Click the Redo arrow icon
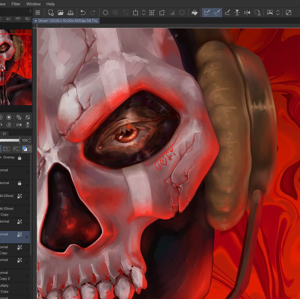300x299 pixels. click(93, 13)
